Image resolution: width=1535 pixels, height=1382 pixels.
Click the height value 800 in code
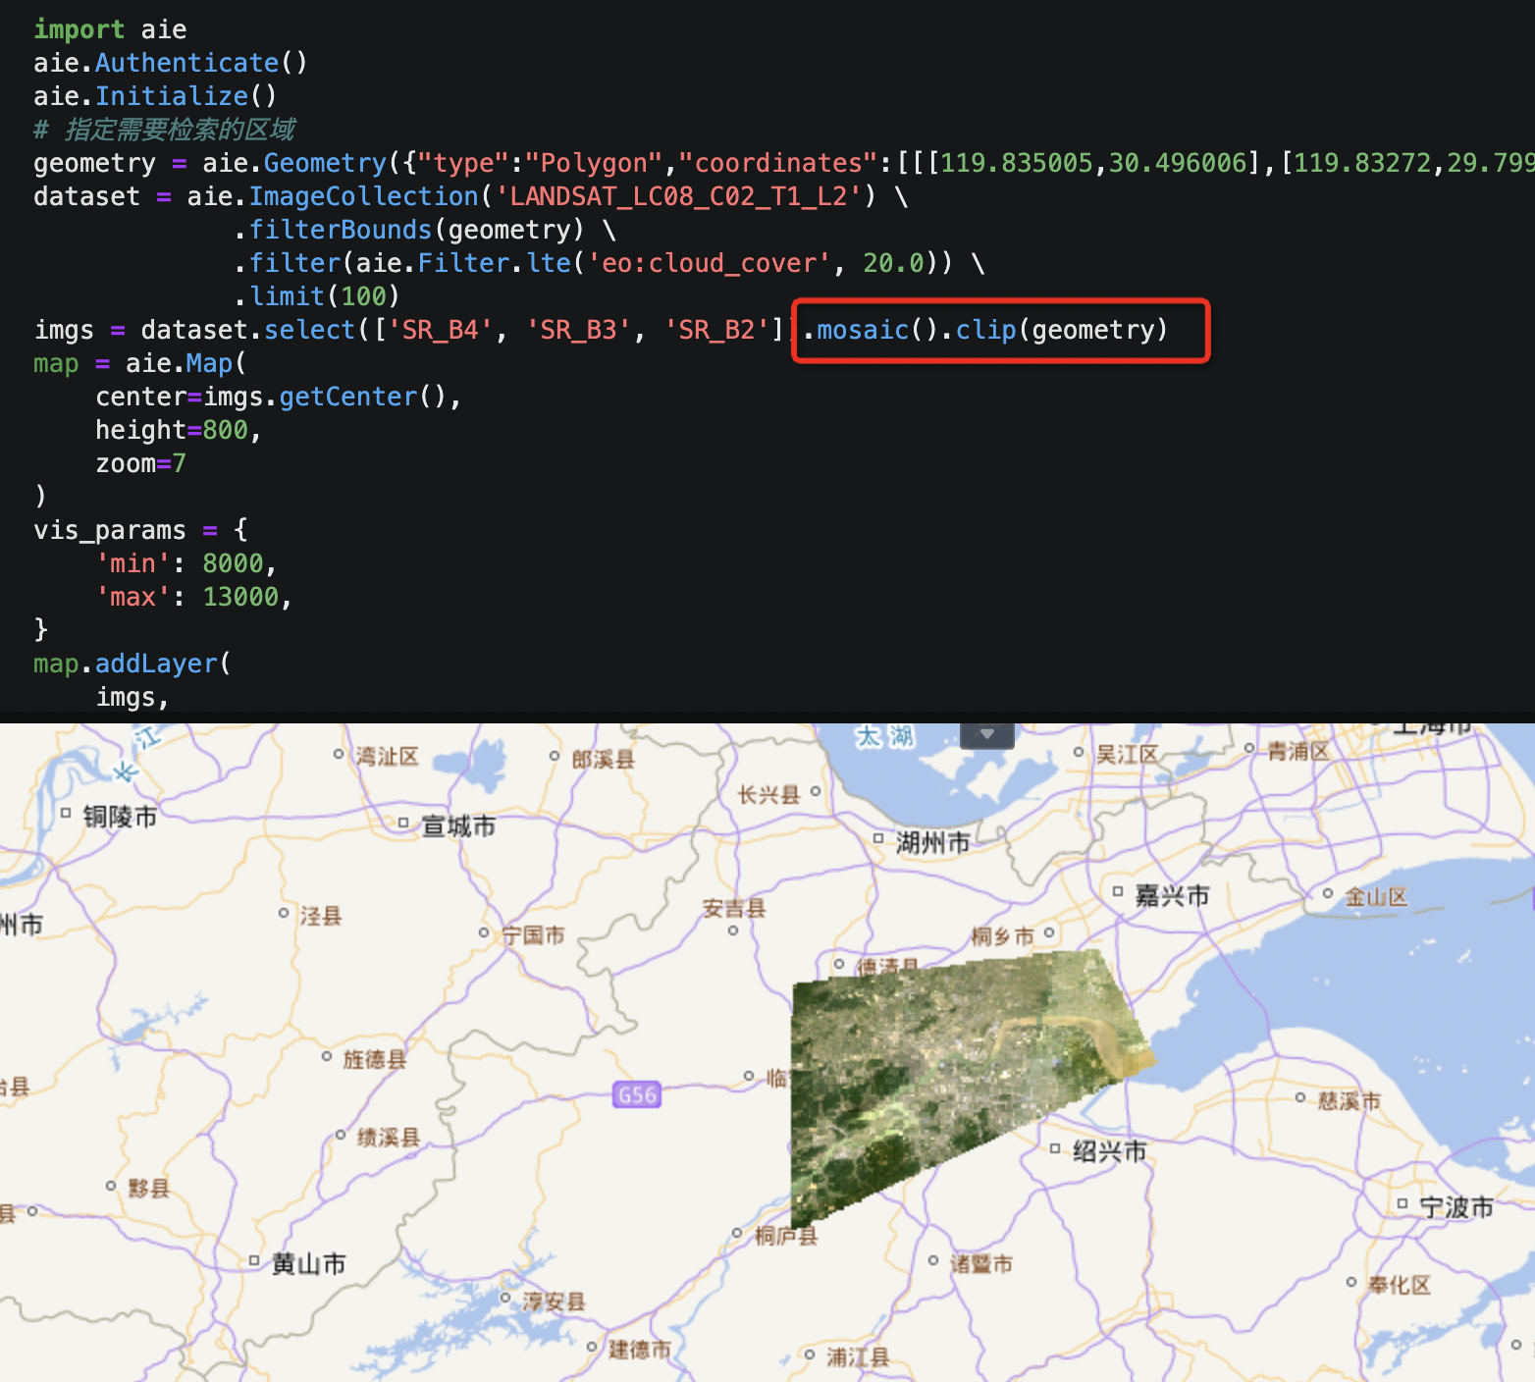point(225,430)
